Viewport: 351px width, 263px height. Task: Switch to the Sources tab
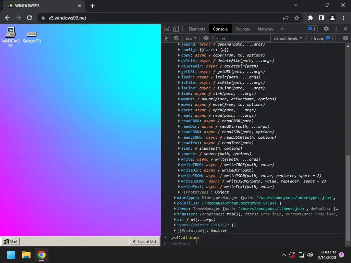tap(242, 29)
